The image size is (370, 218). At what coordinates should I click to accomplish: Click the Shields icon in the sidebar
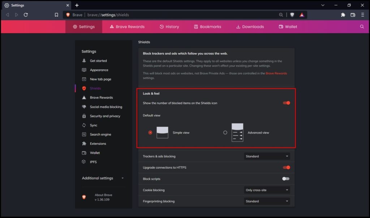tap(84, 88)
